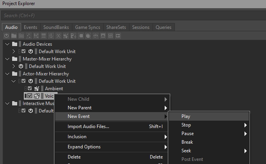
Task: Click the outlined virtual folder toolbar icon
Action: [21, 36]
